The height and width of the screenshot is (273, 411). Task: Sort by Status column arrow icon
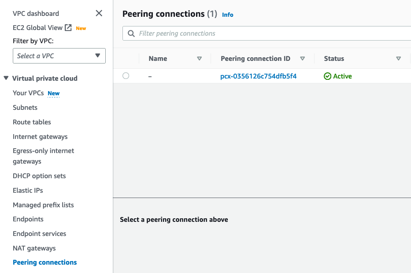coord(398,59)
